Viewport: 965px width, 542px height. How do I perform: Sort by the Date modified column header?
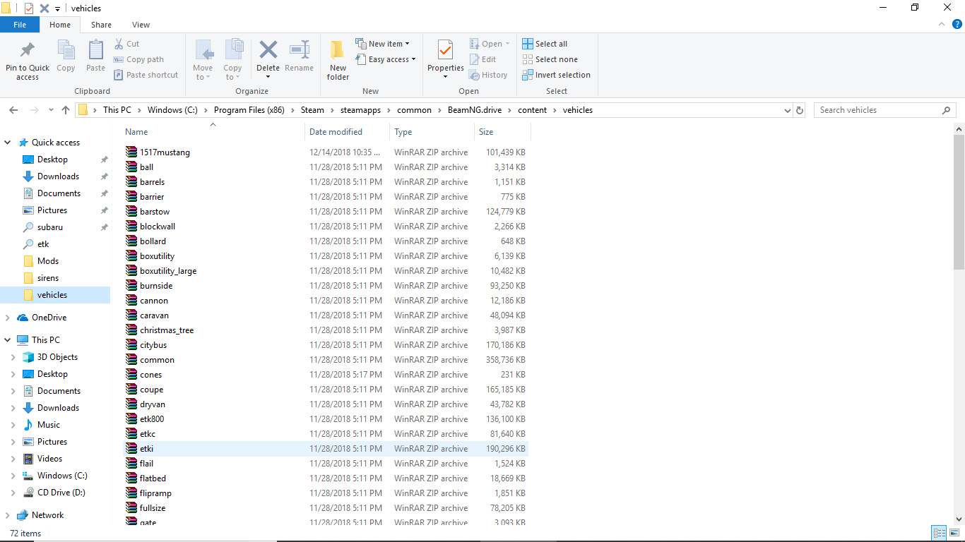coord(348,132)
